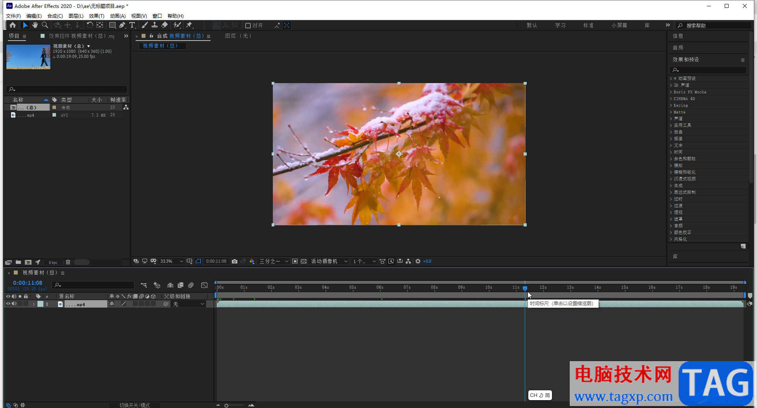Viewport: 757px width, 408px height.
Task: Click the composition flowchart icon in viewer footer
Action: click(x=408, y=261)
